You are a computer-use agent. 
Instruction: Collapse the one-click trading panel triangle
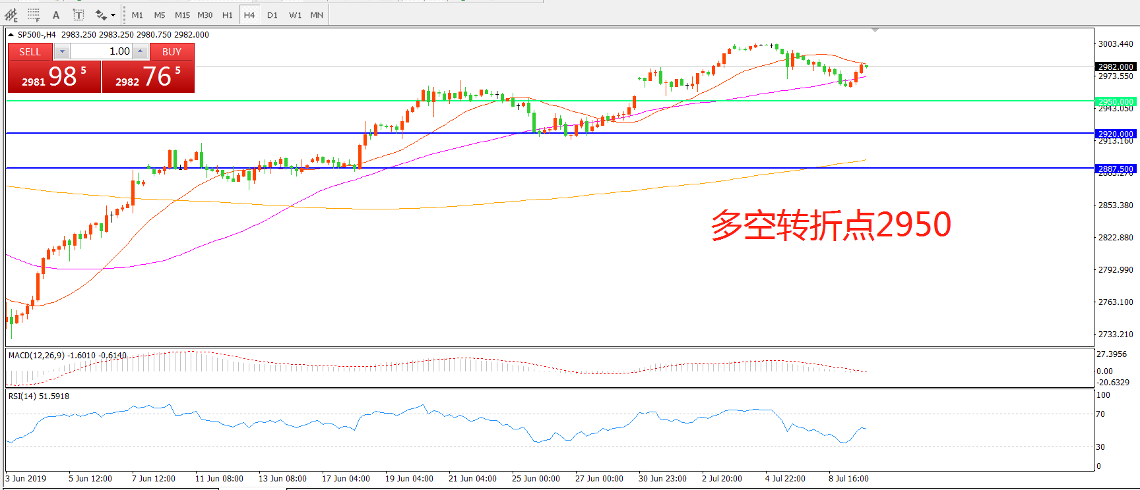click(11, 35)
